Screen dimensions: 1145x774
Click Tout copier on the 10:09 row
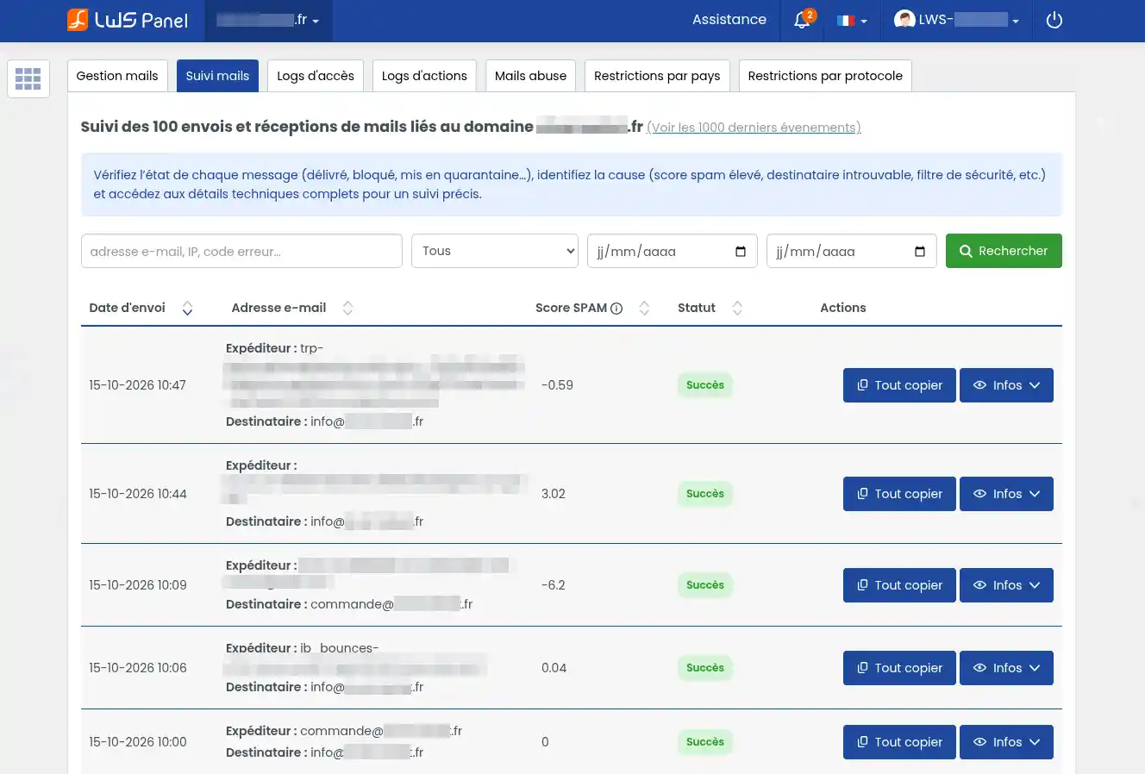(899, 585)
